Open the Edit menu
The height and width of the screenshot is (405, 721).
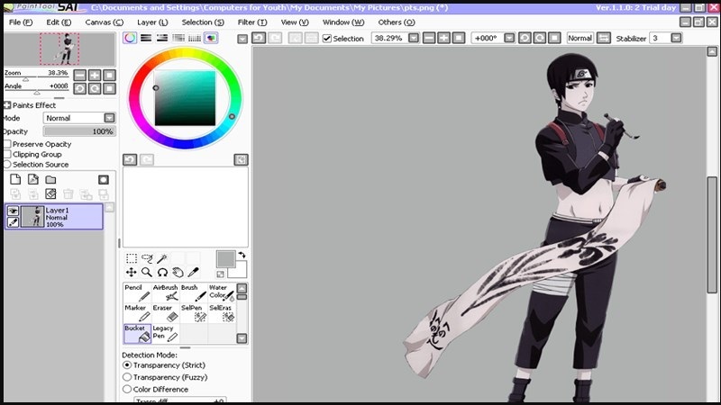tap(59, 22)
